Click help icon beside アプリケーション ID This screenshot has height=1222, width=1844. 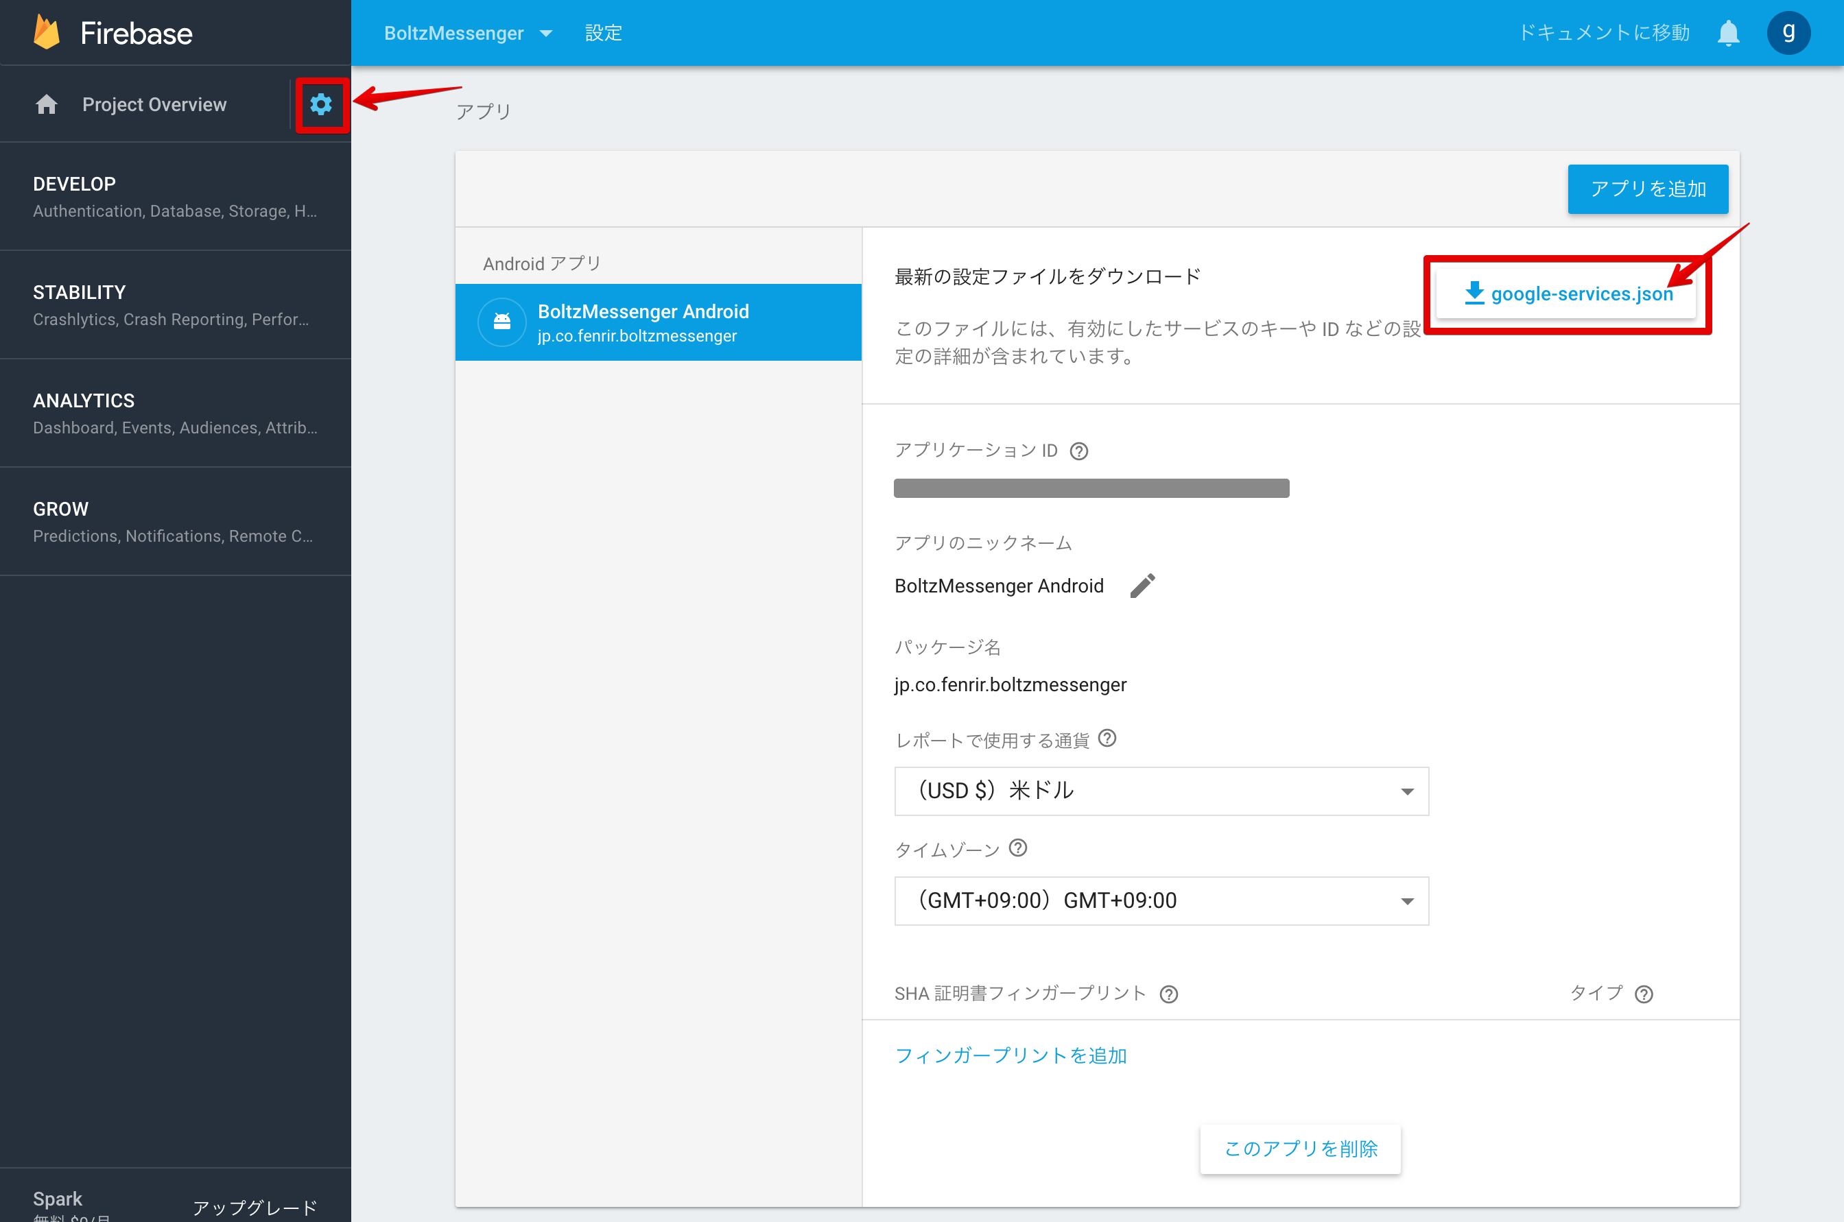coord(1079,451)
